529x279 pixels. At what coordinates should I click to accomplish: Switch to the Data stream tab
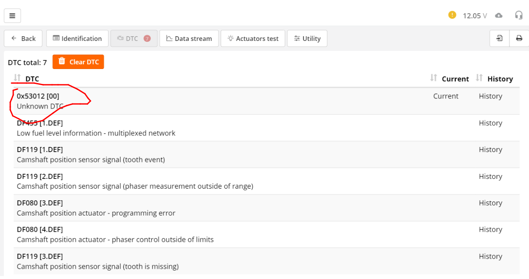(x=189, y=38)
